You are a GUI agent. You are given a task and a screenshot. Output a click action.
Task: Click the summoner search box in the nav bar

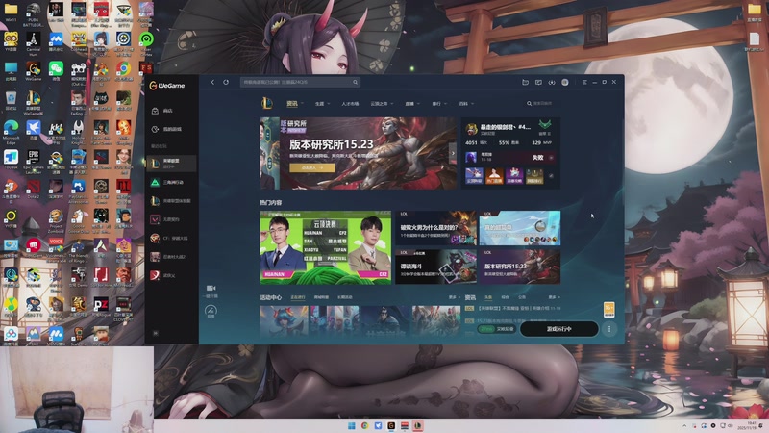pos(542,104)
